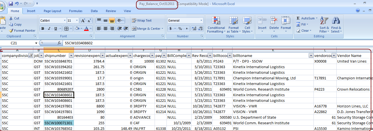This screenshot has width=373, height=131.
Task: Toggle Bold formatting
Action: pyautogui.click(x=43, y=29)
